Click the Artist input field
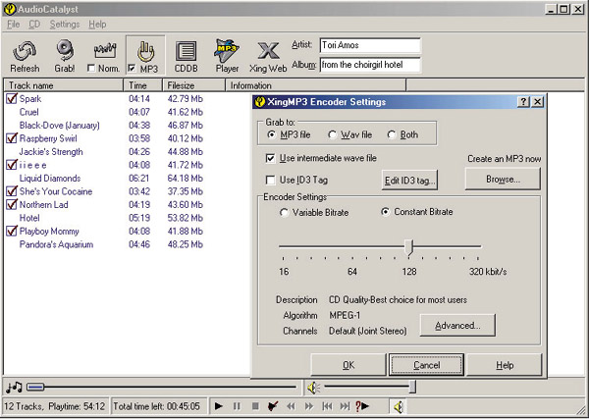Screen dimensions: 589x419 click(370, 45)
